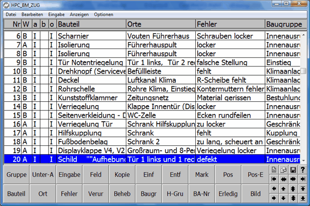
Task: Select the Hilfskupplung row 17
Action: coord(90,132)
